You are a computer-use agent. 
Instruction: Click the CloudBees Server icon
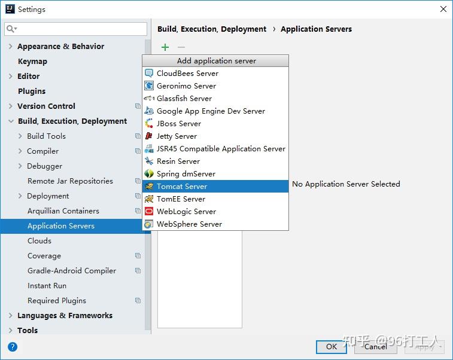[149, 74]
